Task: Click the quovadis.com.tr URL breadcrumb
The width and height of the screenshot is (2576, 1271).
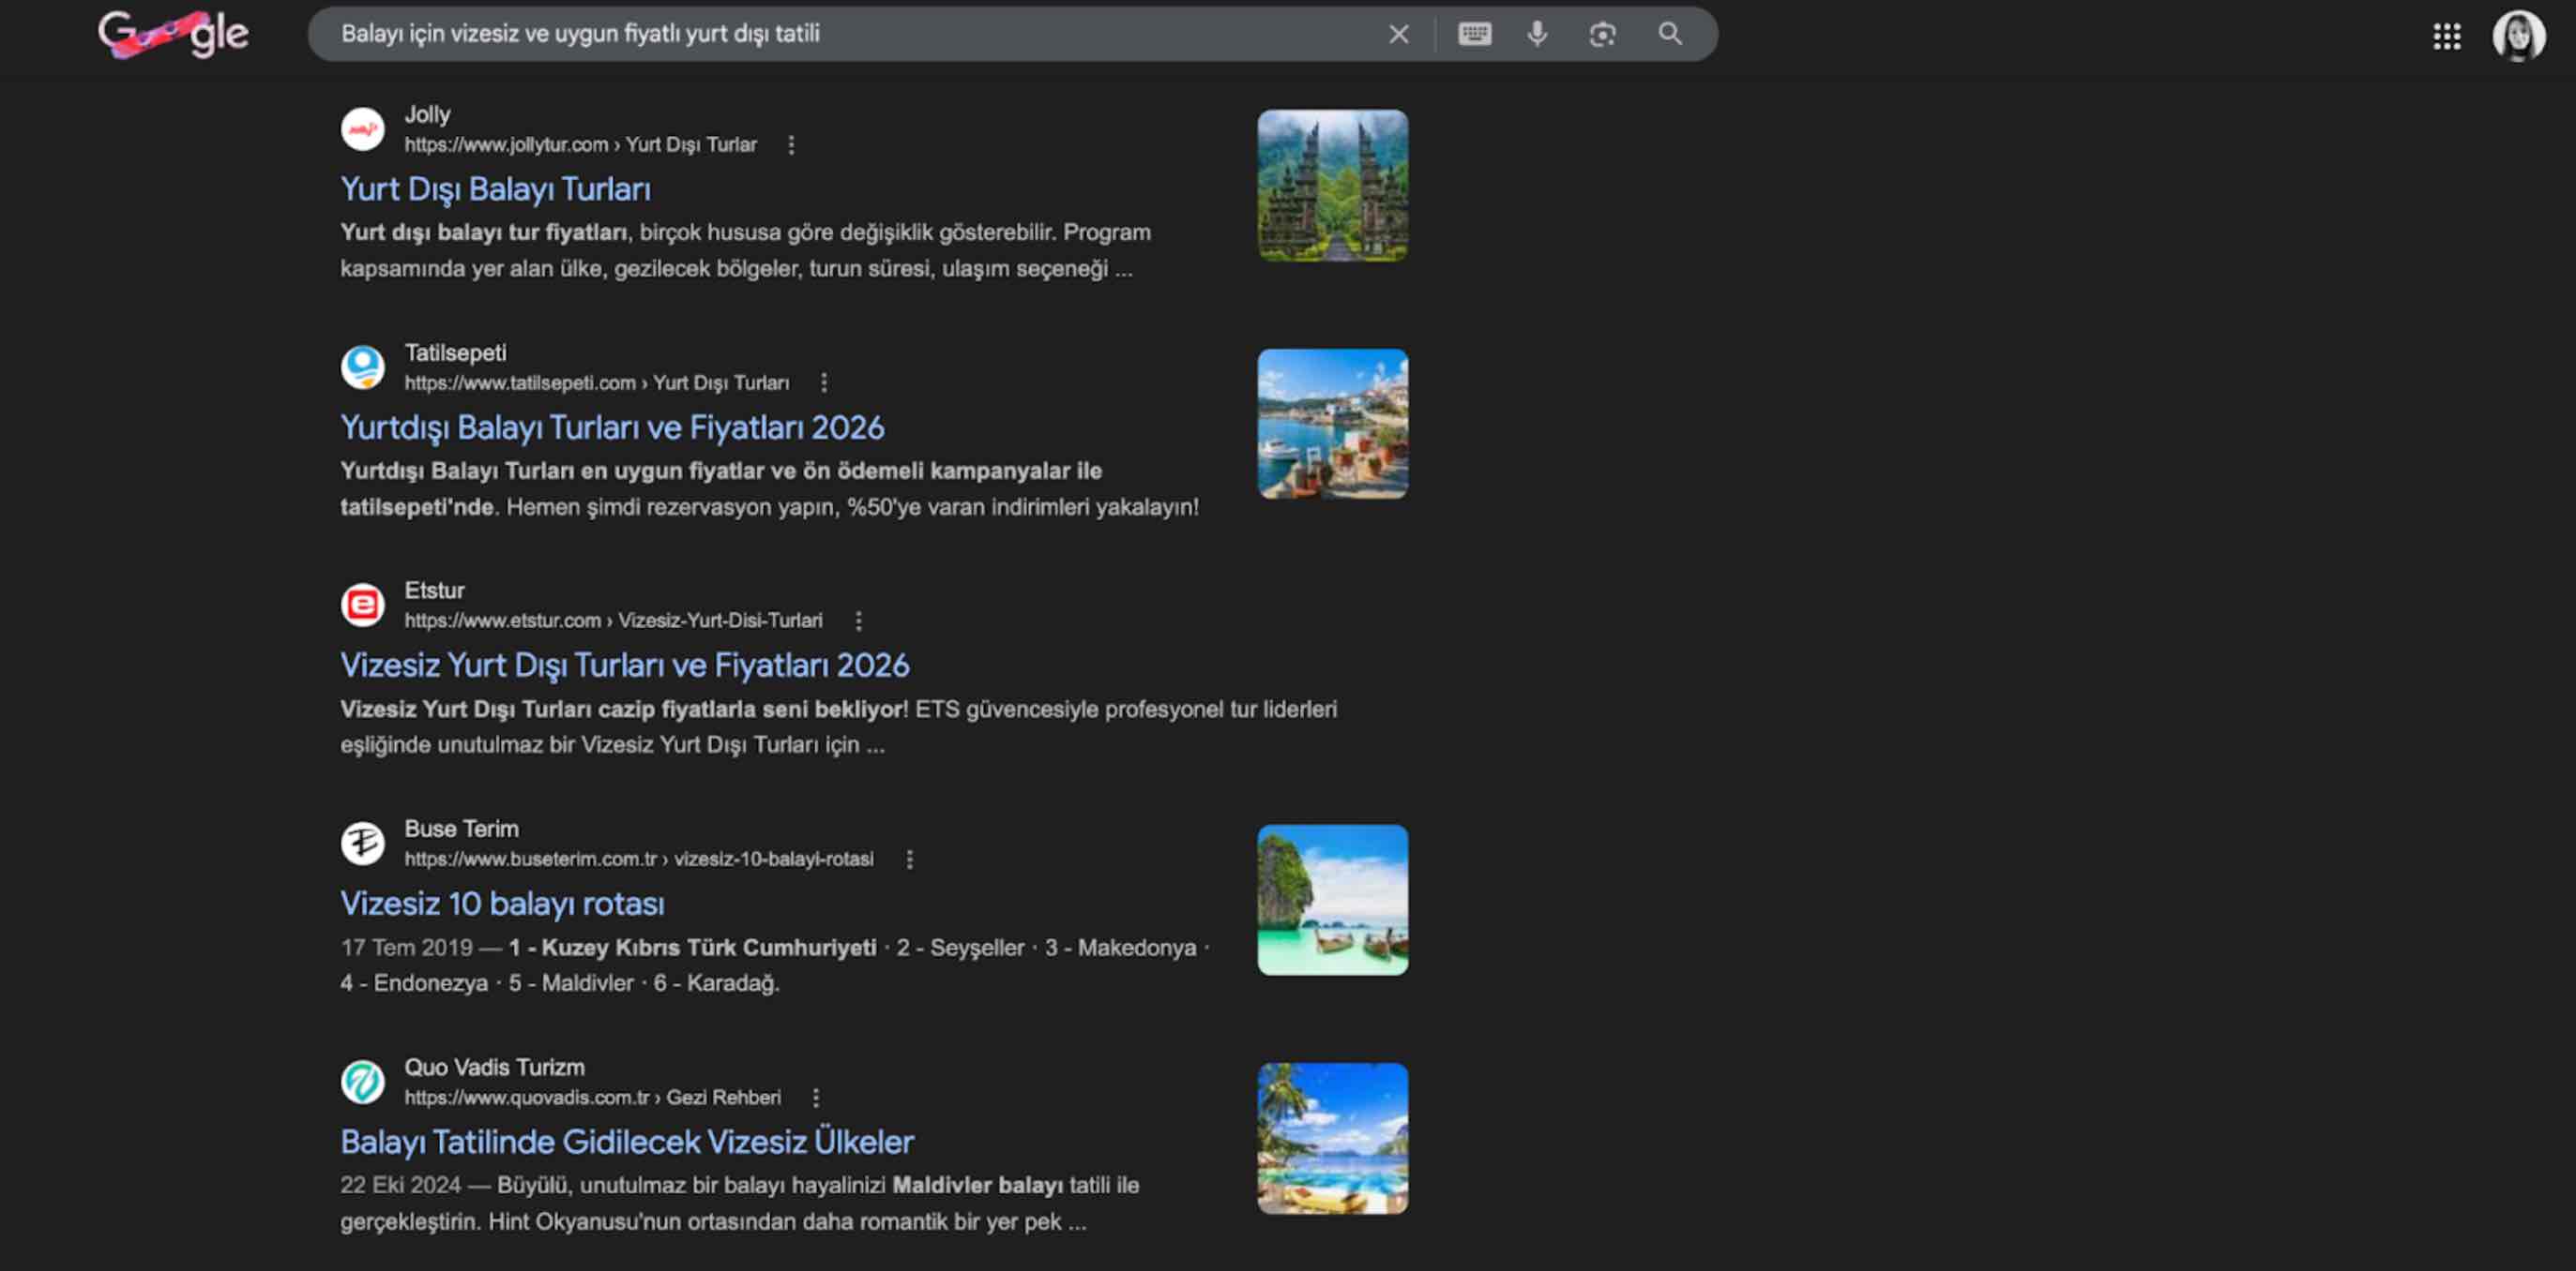Action: [x=592, y=1098]
